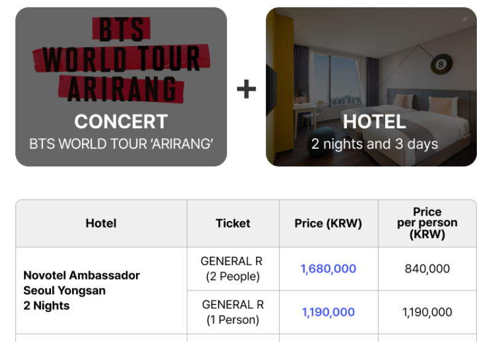Image resolution: width=483 pixels, height=342 pixels.
Task: Click the 840,000 per-person price
Action: [x=427, y=269]
